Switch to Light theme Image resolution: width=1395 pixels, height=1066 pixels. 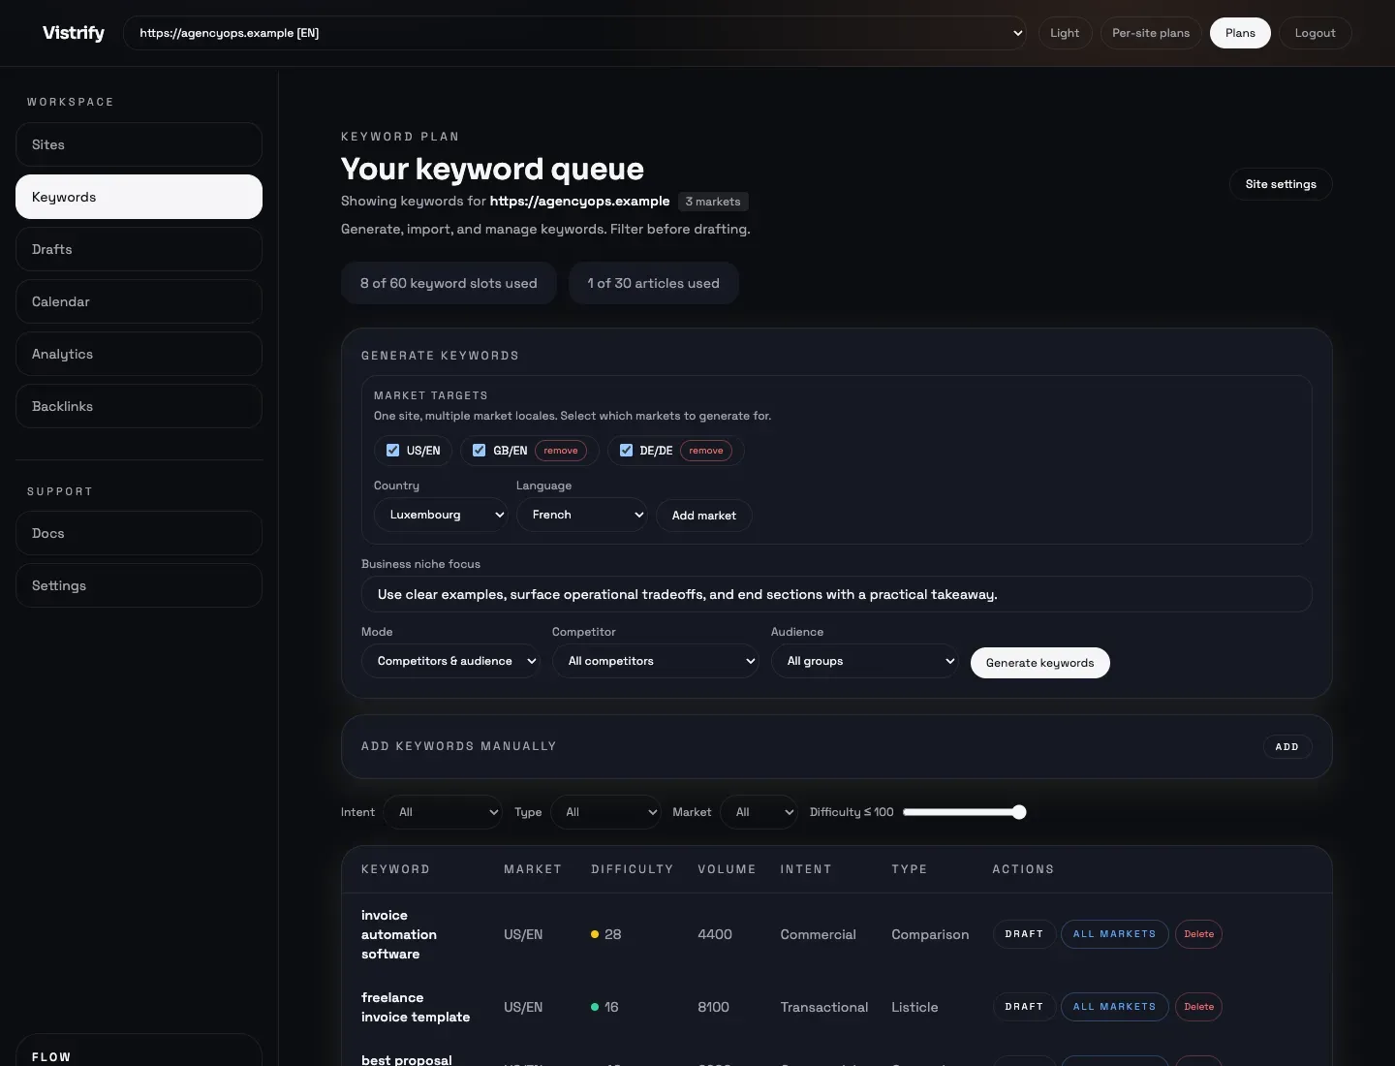[1064, 33]
